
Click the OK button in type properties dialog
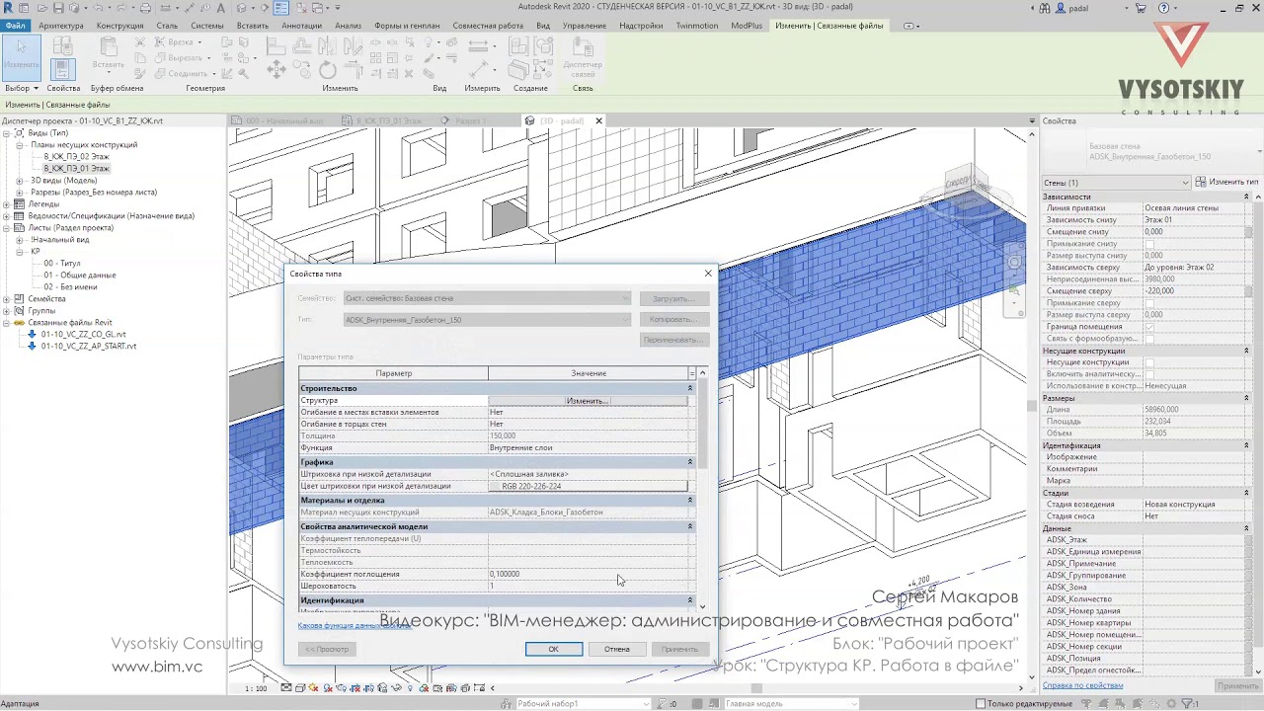[553, 649]
